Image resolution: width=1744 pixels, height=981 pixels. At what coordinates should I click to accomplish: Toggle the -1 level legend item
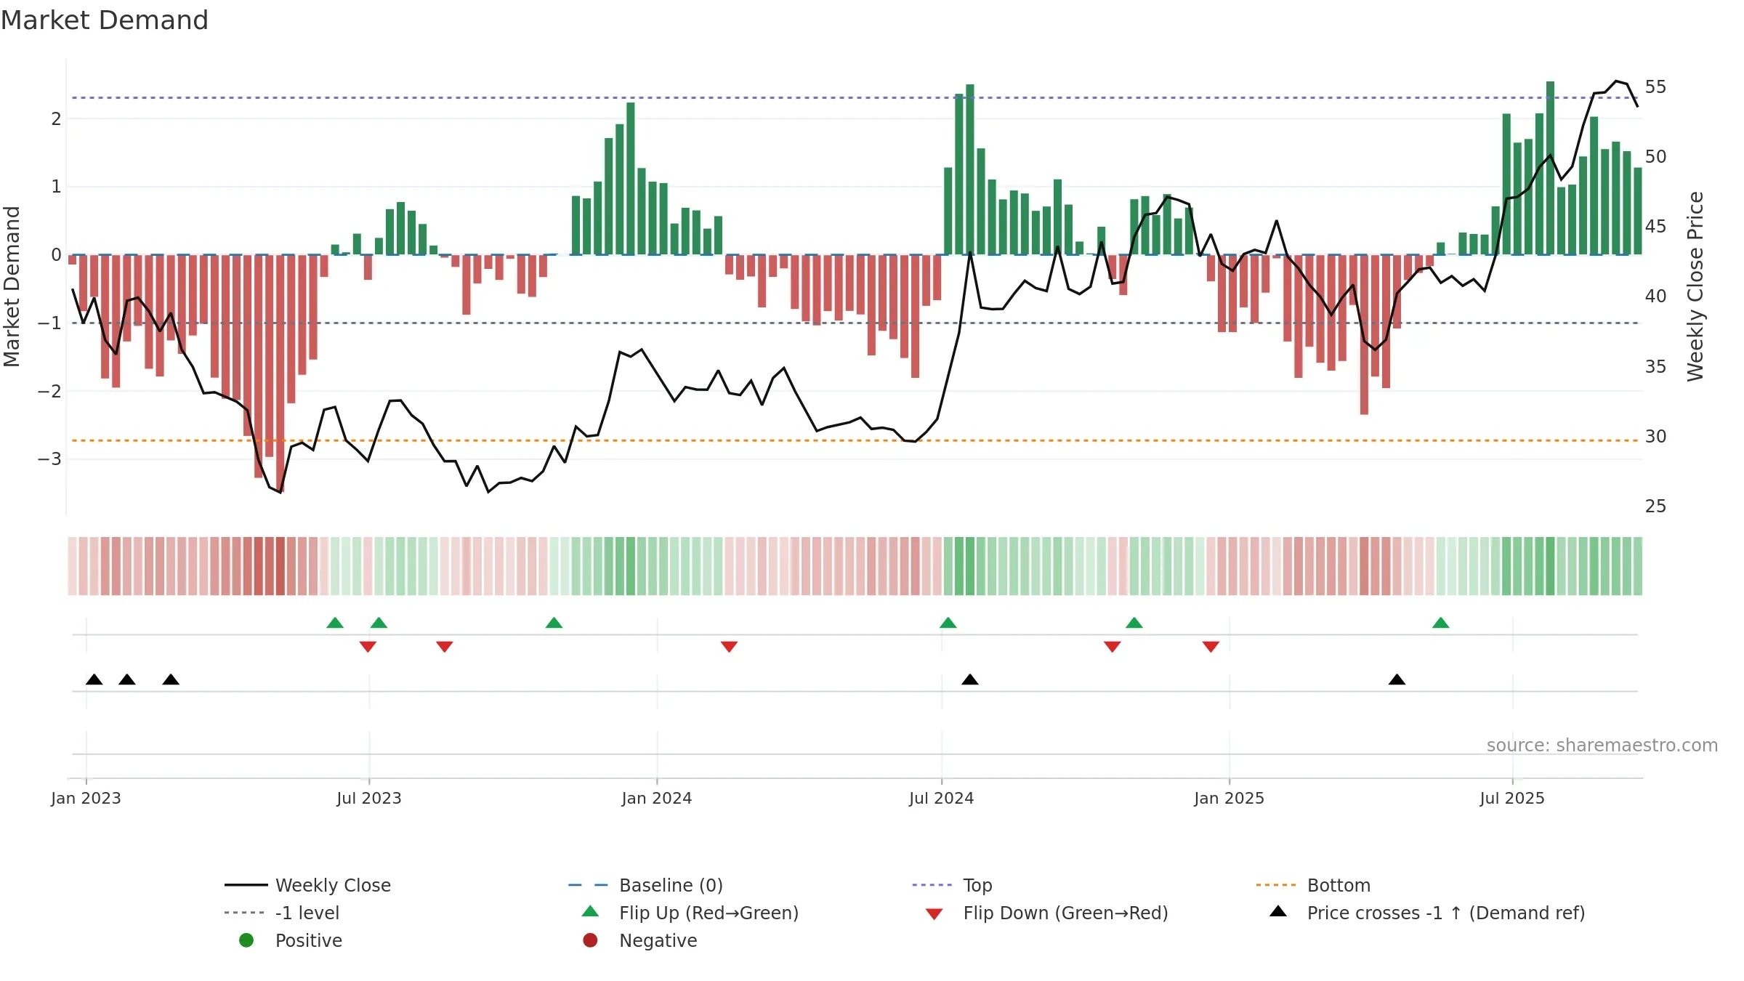click(282, 913)
